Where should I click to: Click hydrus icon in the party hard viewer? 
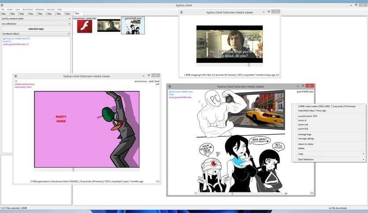[x=16, y=76]
